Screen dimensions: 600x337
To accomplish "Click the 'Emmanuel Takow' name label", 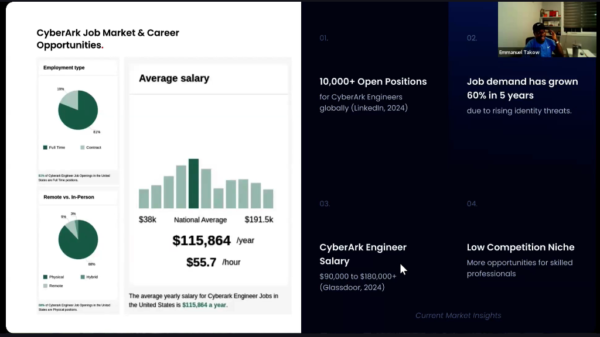I will coord(519,52).
